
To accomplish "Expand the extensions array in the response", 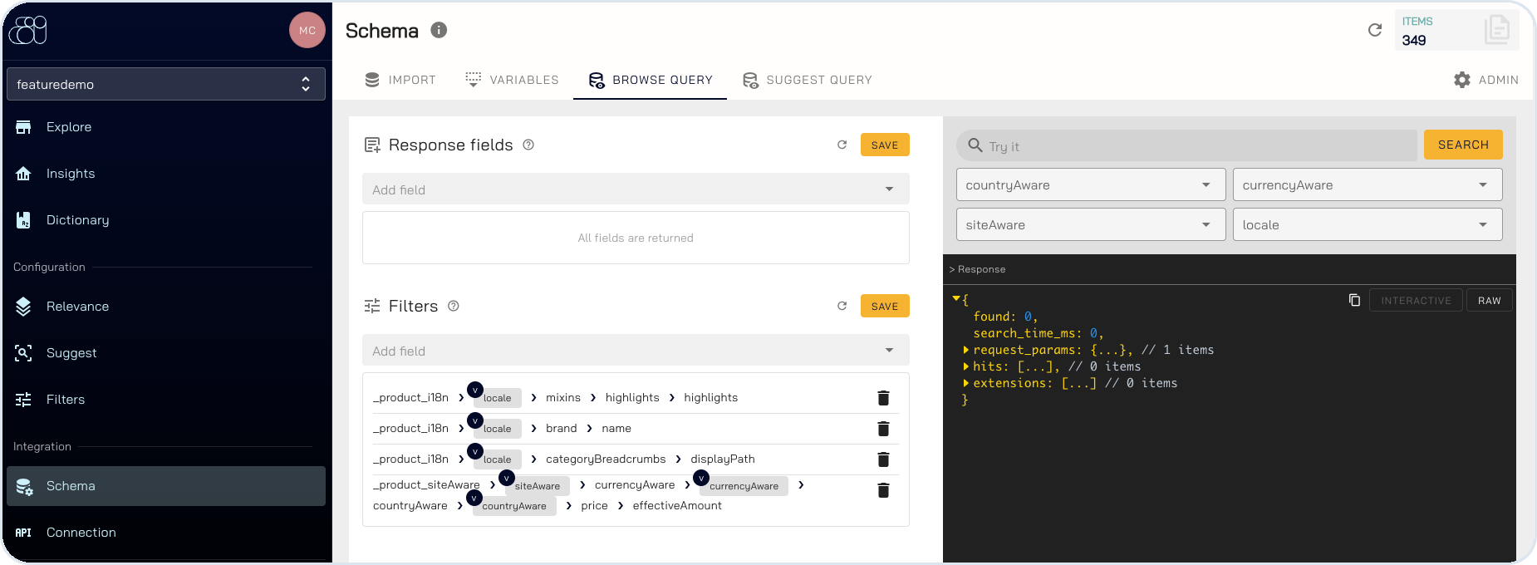I will pyautogui.click(x=966, y=383).
